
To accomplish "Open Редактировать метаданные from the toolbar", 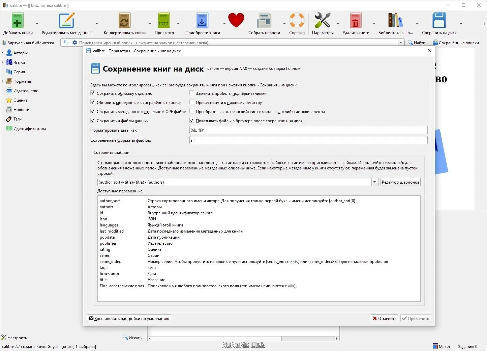I will coord(67,21).
